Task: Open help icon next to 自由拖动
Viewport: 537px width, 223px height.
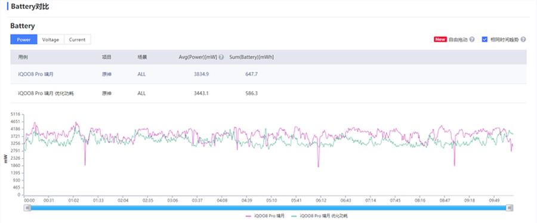Action: [472, 39]
